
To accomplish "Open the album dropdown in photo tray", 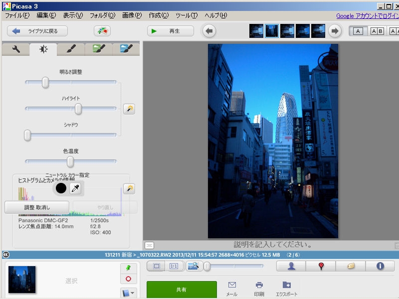I will point(129,293).
